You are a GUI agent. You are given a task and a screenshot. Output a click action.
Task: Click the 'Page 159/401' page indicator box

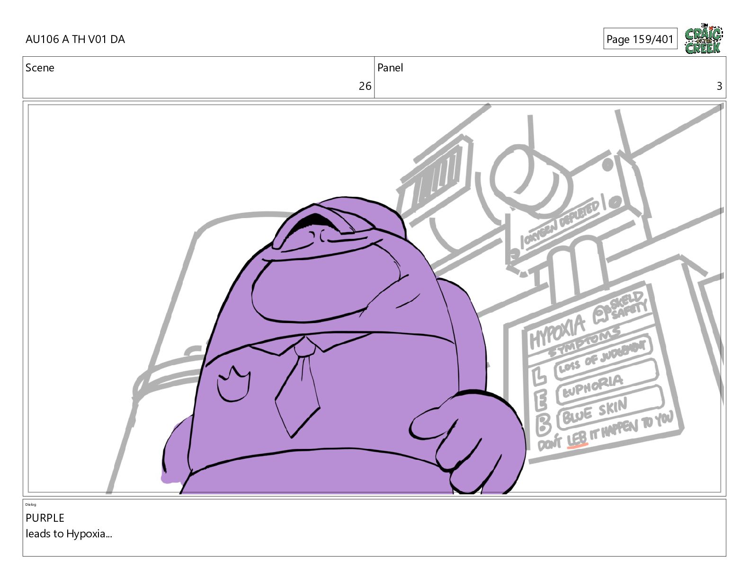(640, 39)
